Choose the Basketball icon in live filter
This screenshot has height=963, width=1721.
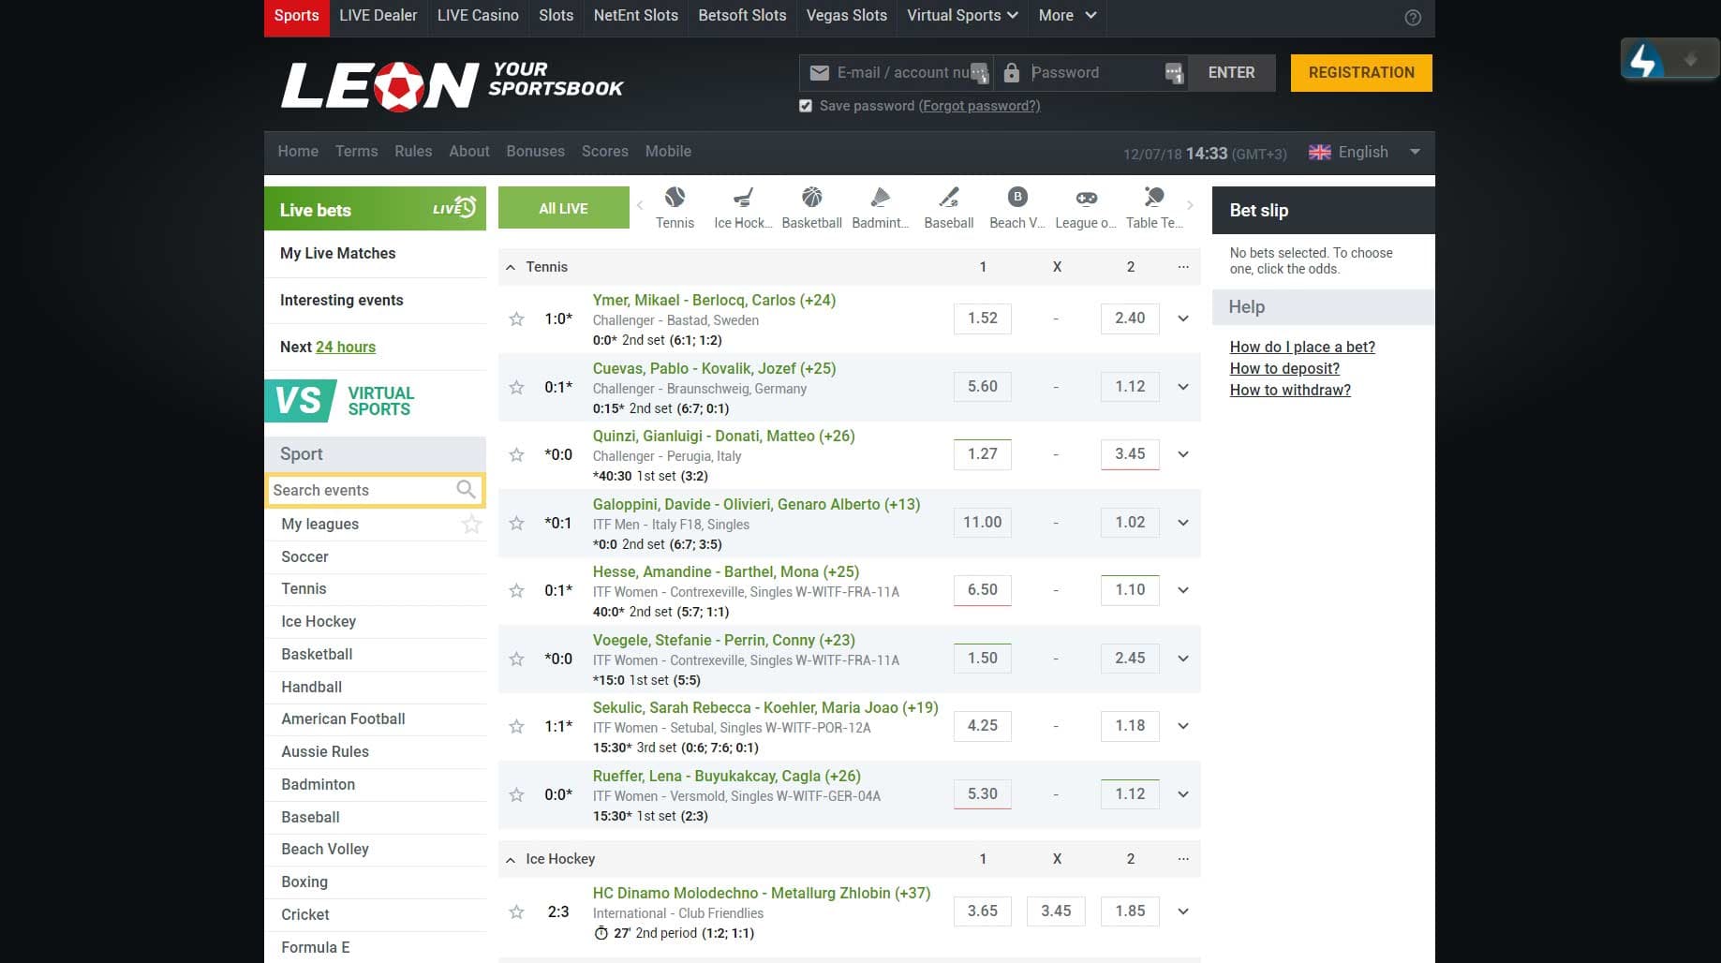click(x=811, y=199)
